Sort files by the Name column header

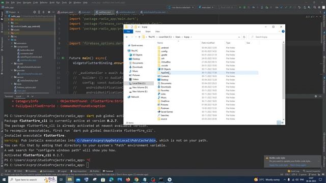click(x=160, y=43)
